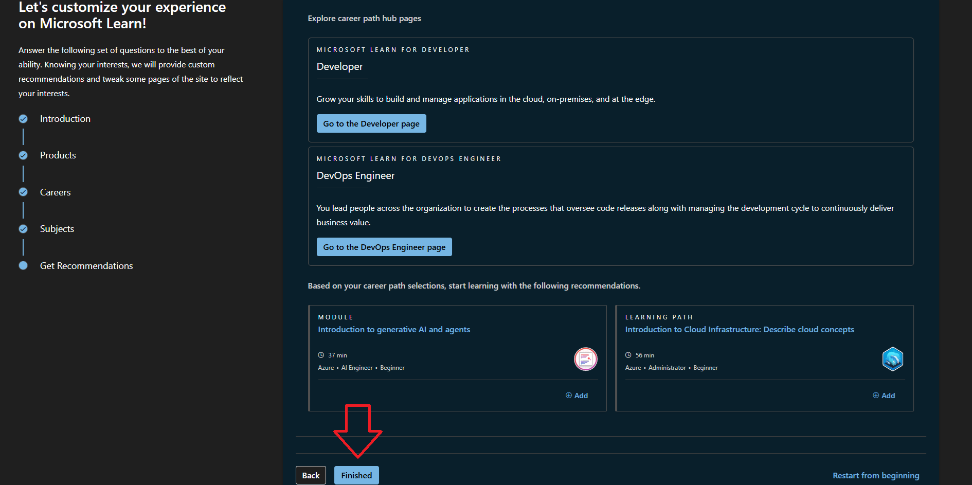
Task: Go to the DevOps Engineer page
Action: [384, 247]
